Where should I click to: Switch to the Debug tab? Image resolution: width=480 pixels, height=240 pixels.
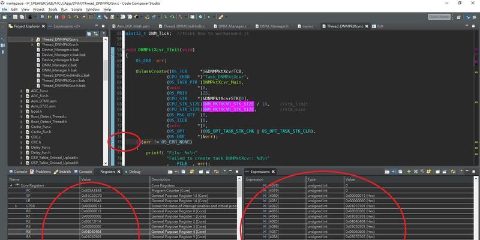(132, 172)
